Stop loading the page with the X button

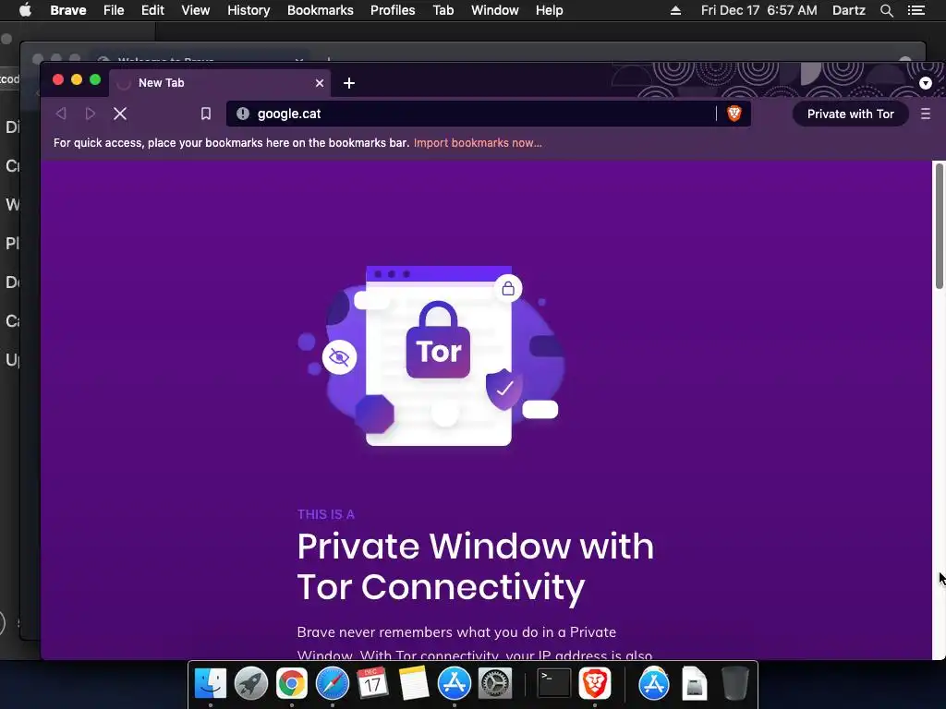tap(120, 114)
